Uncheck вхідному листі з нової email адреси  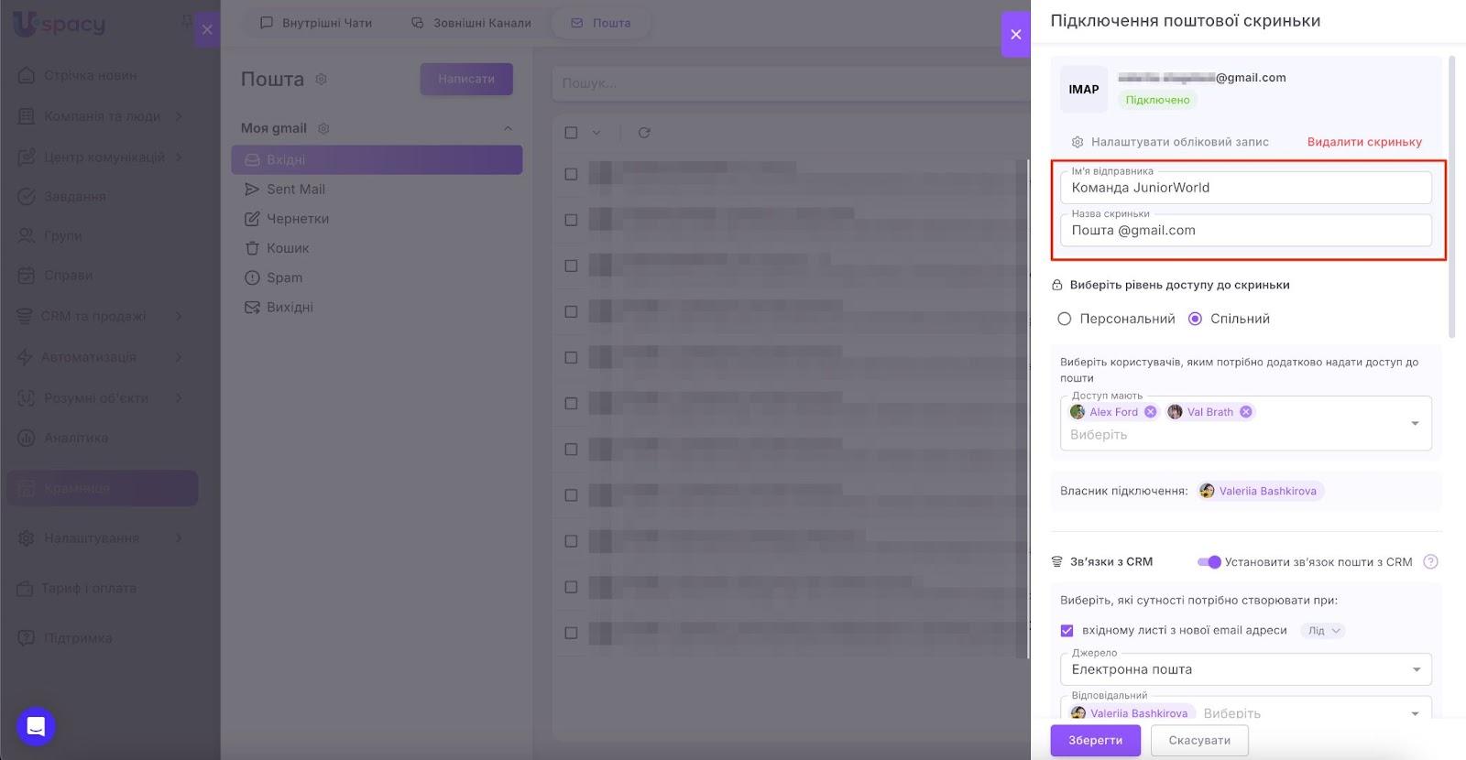pyautogui.click(x=1067, y=631)
